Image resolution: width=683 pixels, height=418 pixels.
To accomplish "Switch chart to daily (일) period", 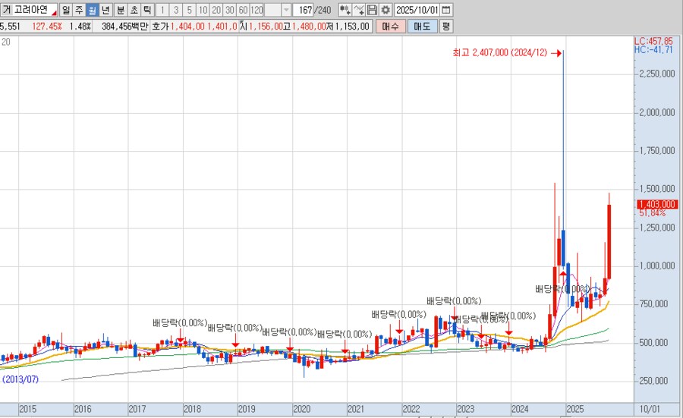I will click(x=66, y=10).
